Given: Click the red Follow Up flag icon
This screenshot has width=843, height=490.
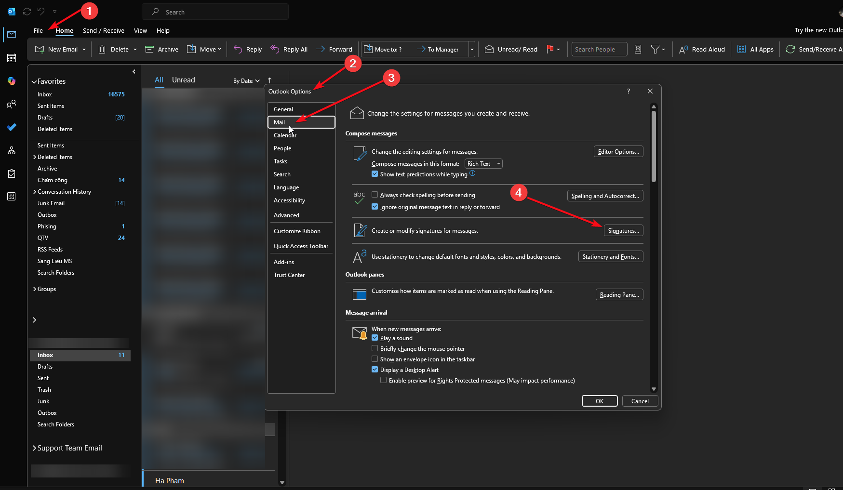Looking at the screenshot, I should 550,49.
